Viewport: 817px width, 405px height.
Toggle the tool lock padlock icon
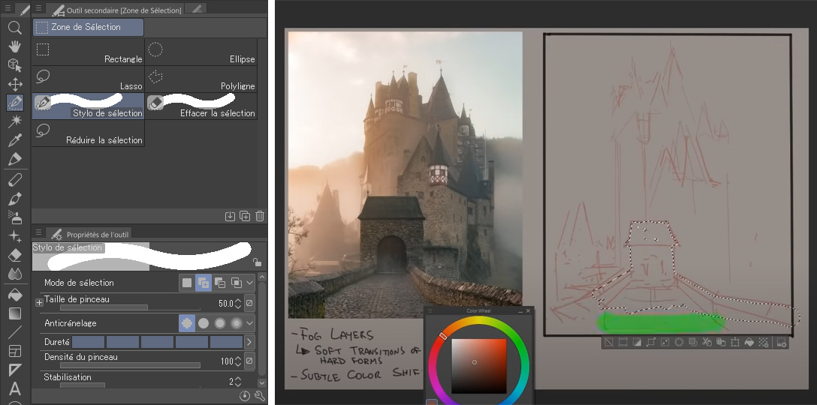click(x=257, y=262)
